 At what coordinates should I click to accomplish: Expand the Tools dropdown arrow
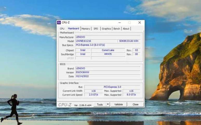point(108,104)
